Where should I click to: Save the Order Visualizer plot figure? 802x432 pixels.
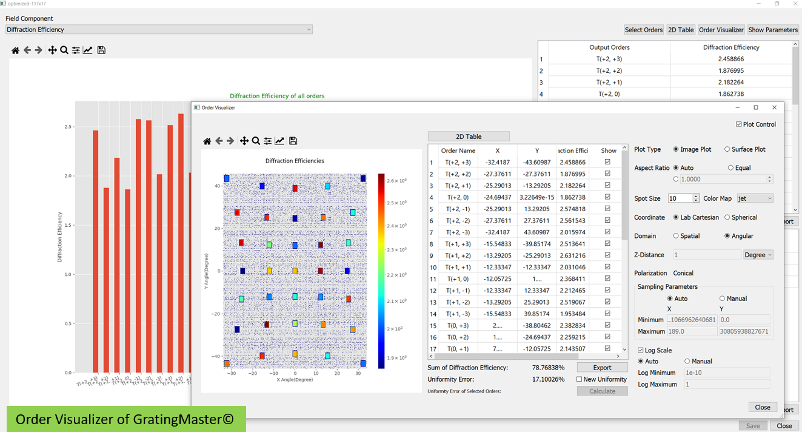coord(293,141)
